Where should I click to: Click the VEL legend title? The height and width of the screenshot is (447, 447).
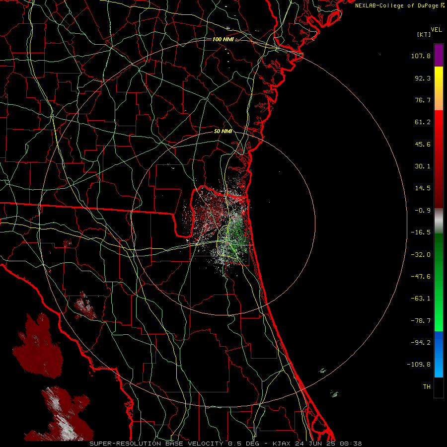(x=436, y=30)
